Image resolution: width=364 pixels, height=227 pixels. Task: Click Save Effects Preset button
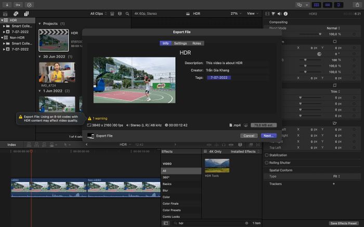click(x=344, y=223)
